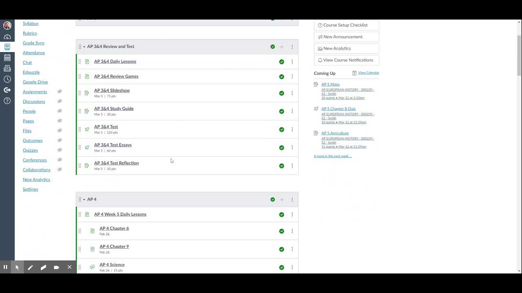Image resolution: width=522 pixels, height=293 pixels.
Task: Open the History clock icon
Action: point(7,79)
